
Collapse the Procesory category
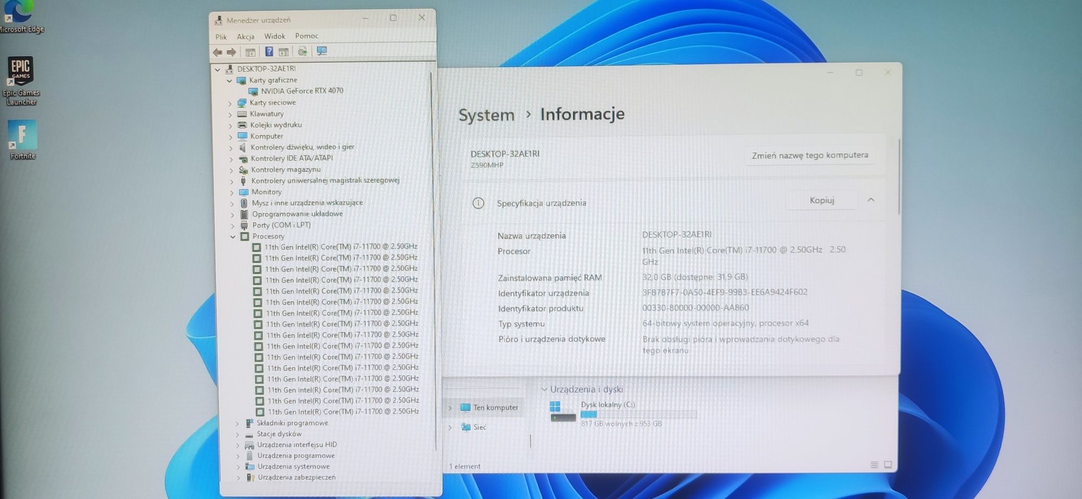(233, 237)
